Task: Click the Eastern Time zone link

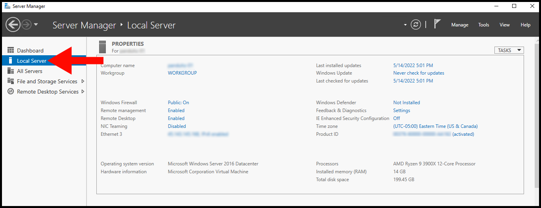Action: (x=435, y=126)
